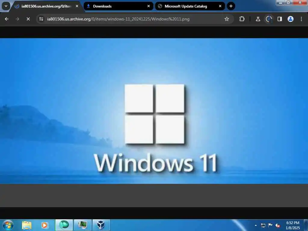Stop loading the page
Screen dimensions: 308x231
coord(28,19)
